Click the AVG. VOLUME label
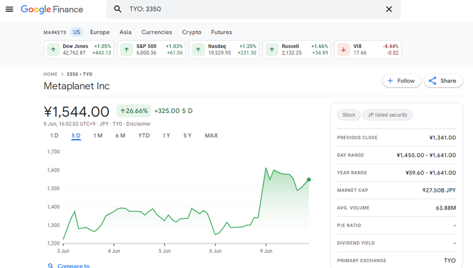The image size is (473, 268). point(354,208)
